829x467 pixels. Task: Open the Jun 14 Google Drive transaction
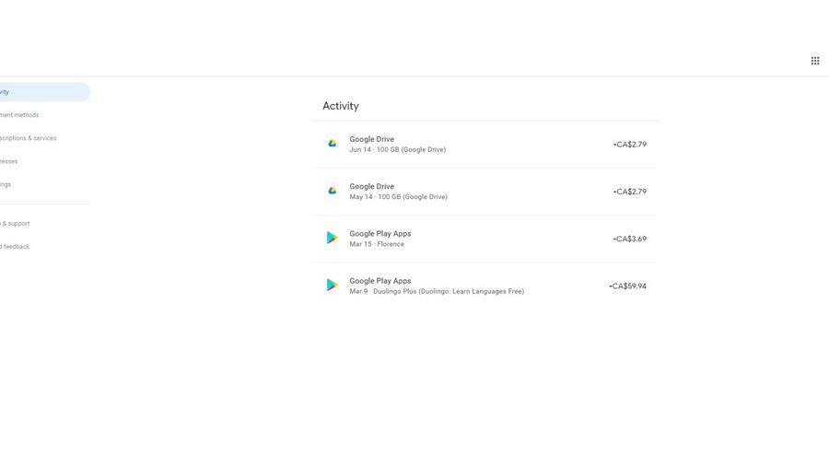click(x=485, y=145)
